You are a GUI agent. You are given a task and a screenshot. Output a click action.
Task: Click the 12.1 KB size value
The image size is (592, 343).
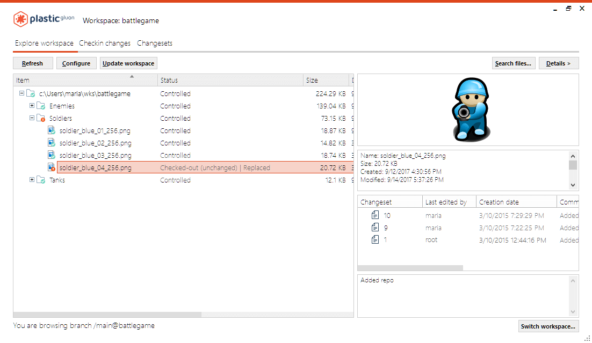[335, 180]
